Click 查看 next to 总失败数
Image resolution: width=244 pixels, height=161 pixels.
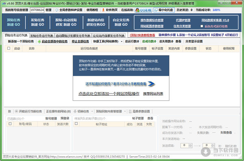pos(178,42)
